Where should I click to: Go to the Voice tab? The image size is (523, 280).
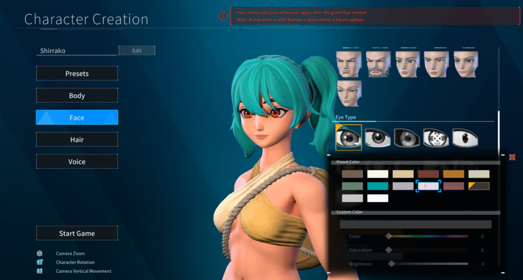[x=77, y=161]
